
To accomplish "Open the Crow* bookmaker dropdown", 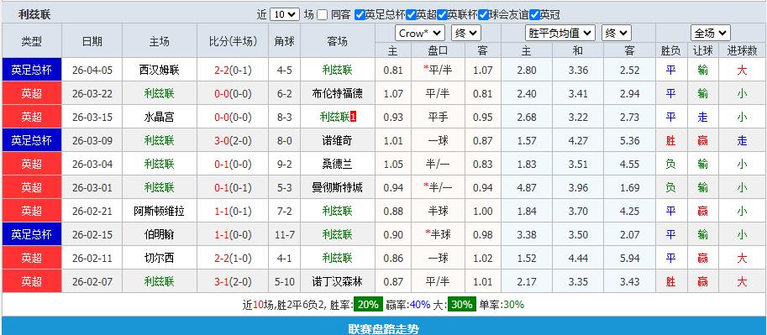I will coord(420,34).
